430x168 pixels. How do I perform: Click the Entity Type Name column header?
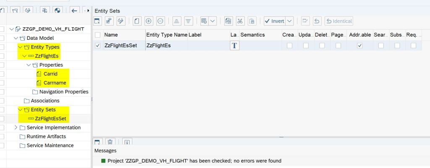(x=166, y=35)
